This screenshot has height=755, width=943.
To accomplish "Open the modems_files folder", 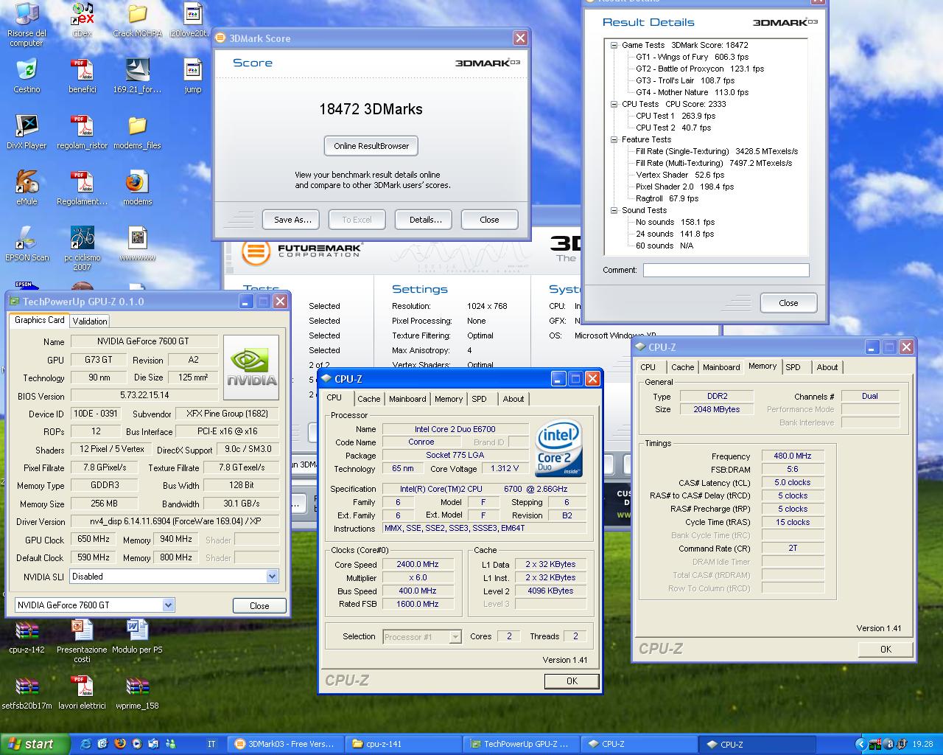I will [x=138, y=132].
